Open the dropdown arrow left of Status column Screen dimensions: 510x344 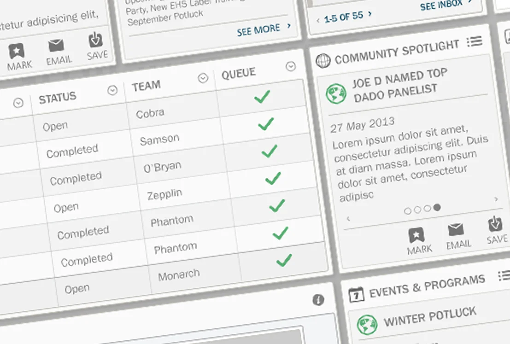tap(18, 103)
